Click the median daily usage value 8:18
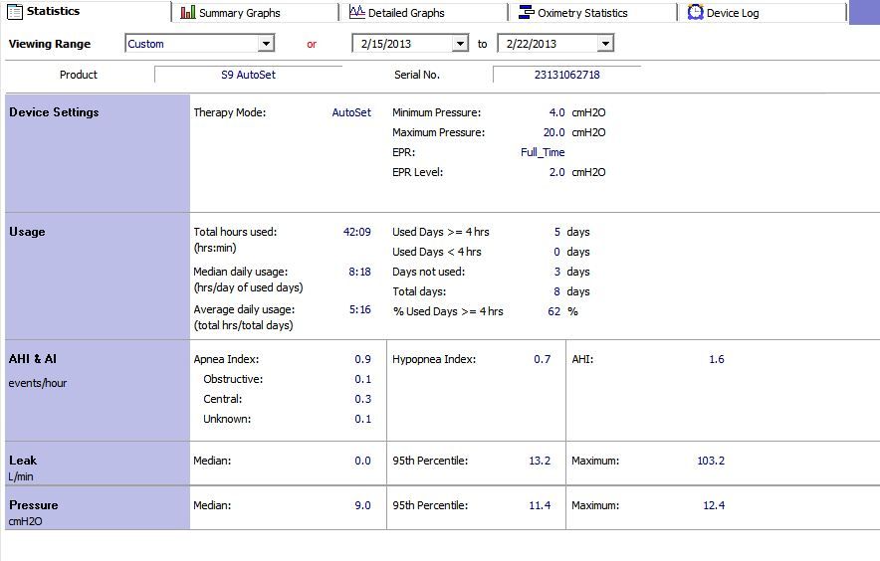880x561 pixels. pyautogui.click(x=359, y=272)
